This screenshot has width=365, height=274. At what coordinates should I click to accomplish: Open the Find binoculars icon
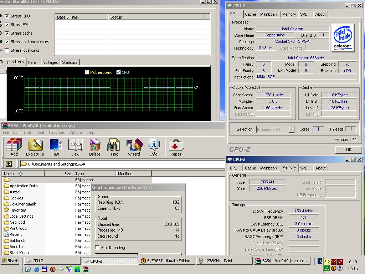tap(114, 147)
